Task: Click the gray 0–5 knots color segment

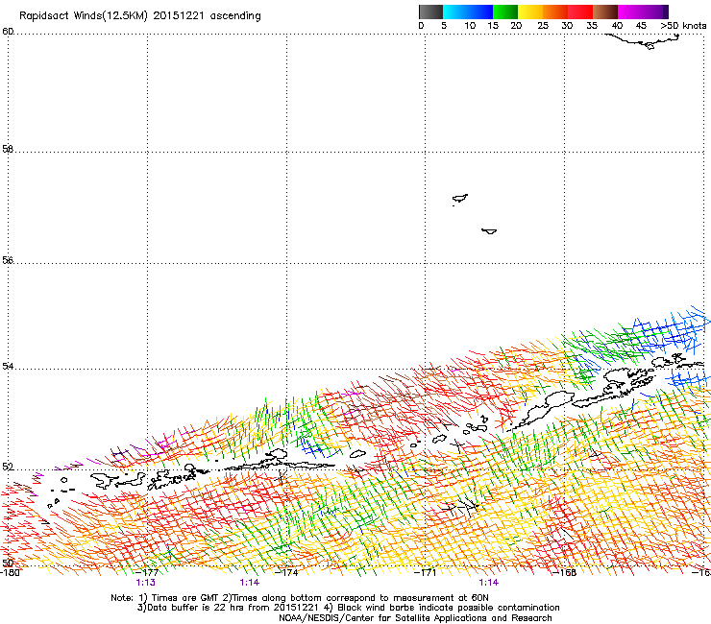Action: tap(430, 12)
